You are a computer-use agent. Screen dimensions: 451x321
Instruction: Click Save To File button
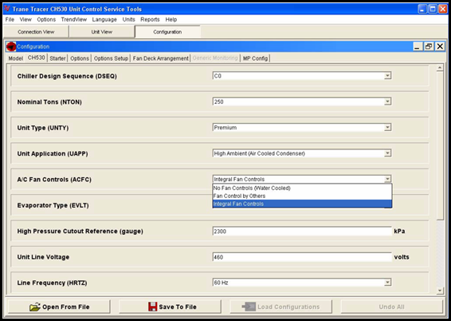pos(171,307)
